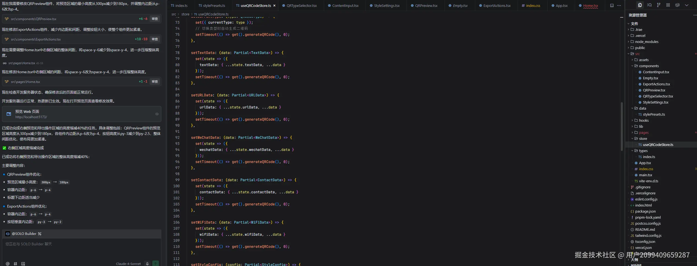The width and height of the screenshot is (697, 266).
Task: Click 审查 button for Home.tsx changes
Action: [155, 82]
